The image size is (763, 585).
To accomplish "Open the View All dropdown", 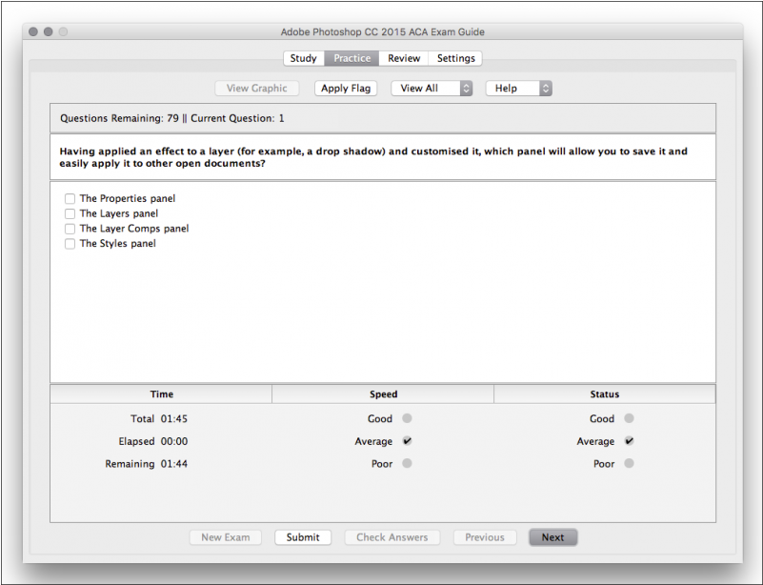I will [432, 88].
